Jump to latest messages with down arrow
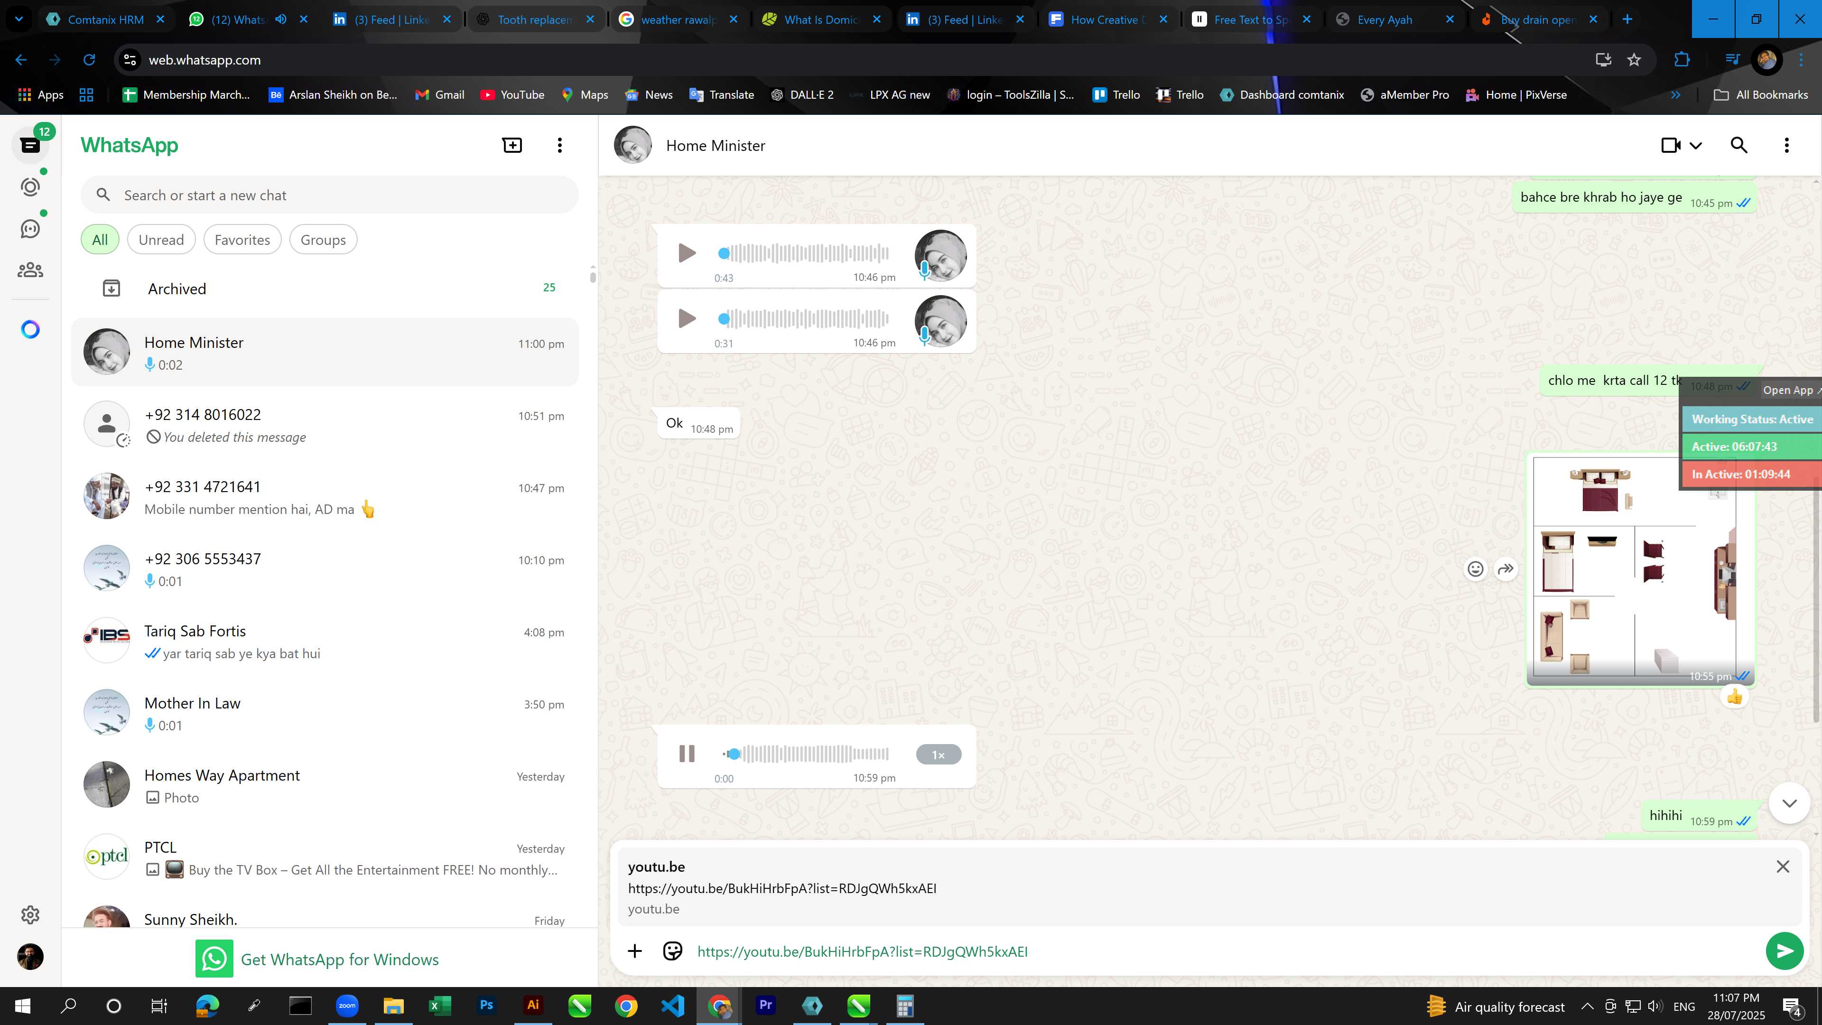Image resolution: width=1822 pixels, height=1025 pixels. [x=1789, y=803]
